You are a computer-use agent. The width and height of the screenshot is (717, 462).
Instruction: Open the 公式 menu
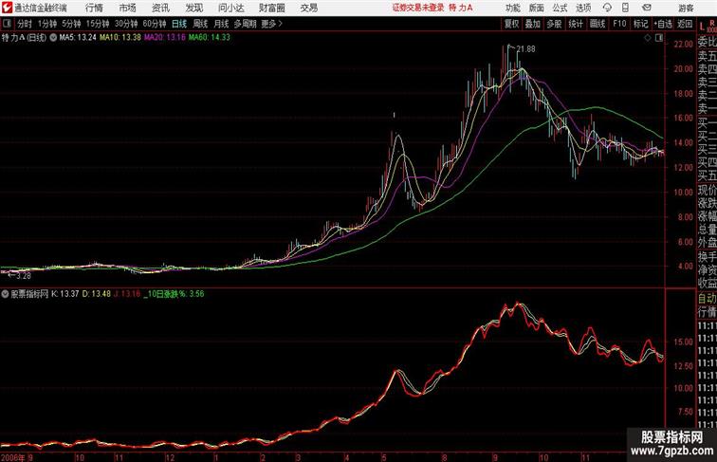click(x=560, y=8)
